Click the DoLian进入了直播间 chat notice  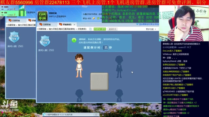pyautogui.click(x=172, y=51)
